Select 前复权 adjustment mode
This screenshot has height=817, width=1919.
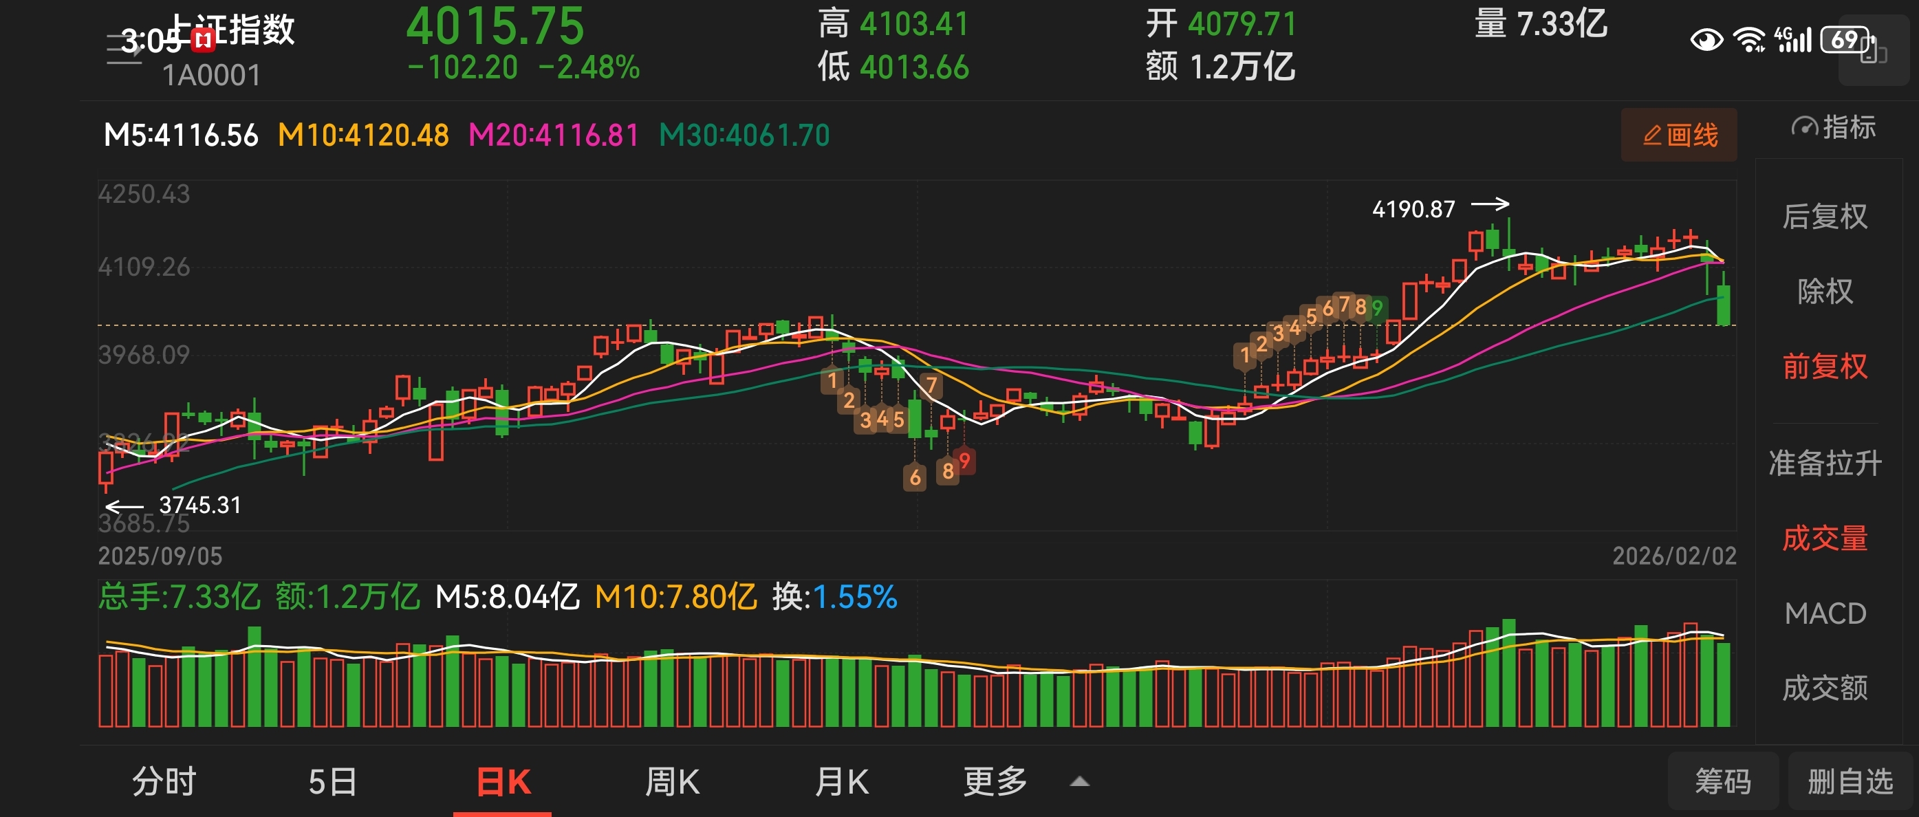click(1824, 367)
